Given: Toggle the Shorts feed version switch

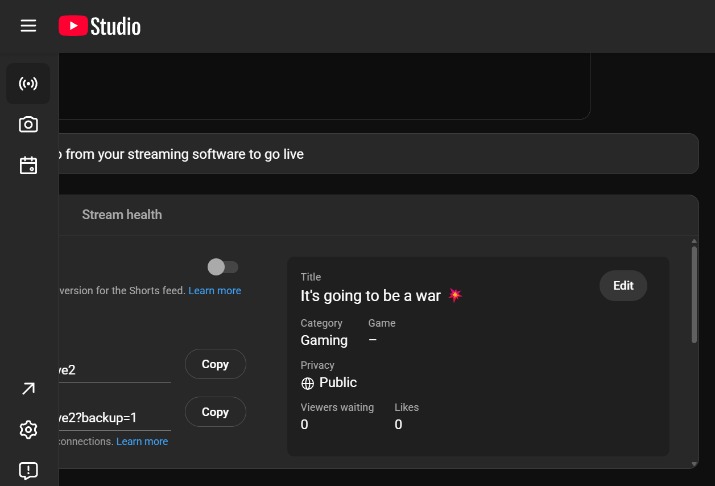Looking at the screenshot, I should pyautogui.click(x=223, y=267).
